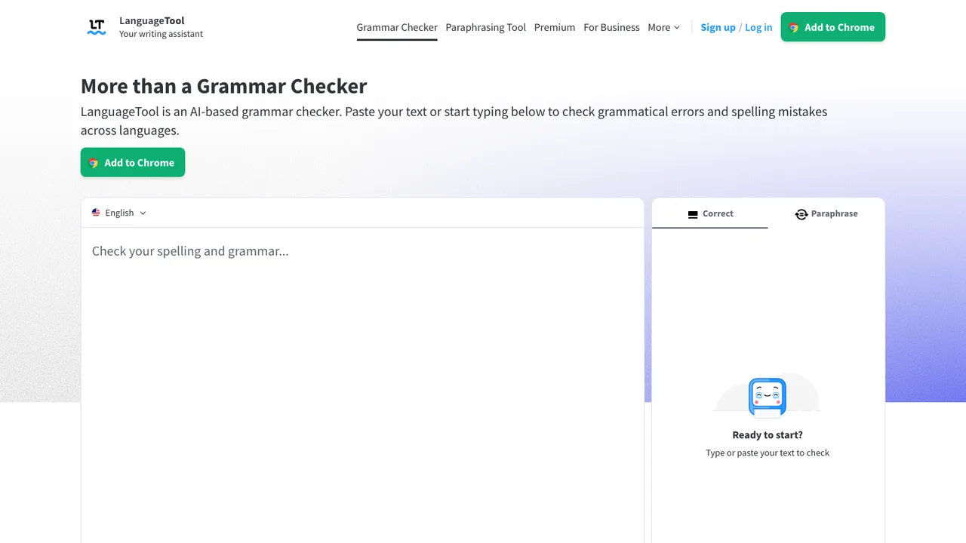Viewport: 966px width, 543px height.
Task: Click the header Add to Chrome button
Action: tap(833, 27)
